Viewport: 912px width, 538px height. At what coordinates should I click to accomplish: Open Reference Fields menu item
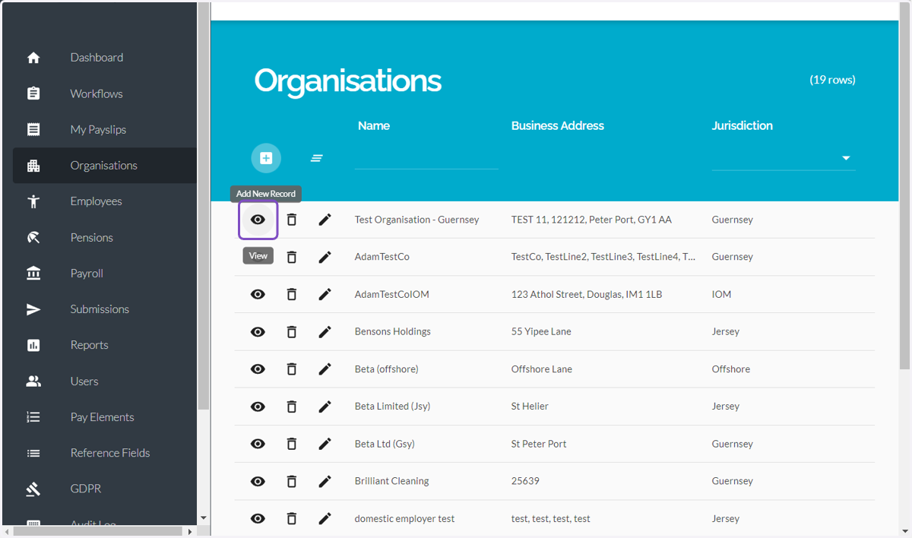point(105,453)
